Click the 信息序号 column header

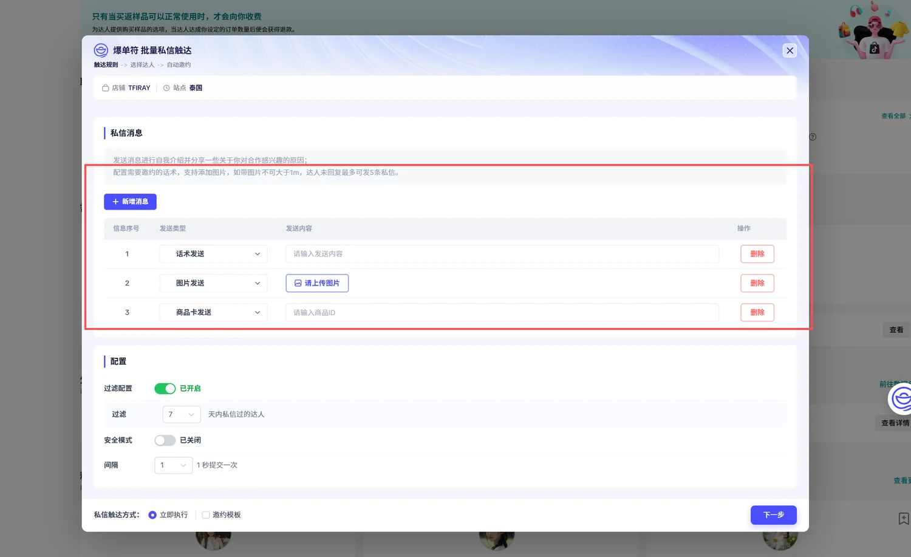pyautogui.click(x=126, y=228)
